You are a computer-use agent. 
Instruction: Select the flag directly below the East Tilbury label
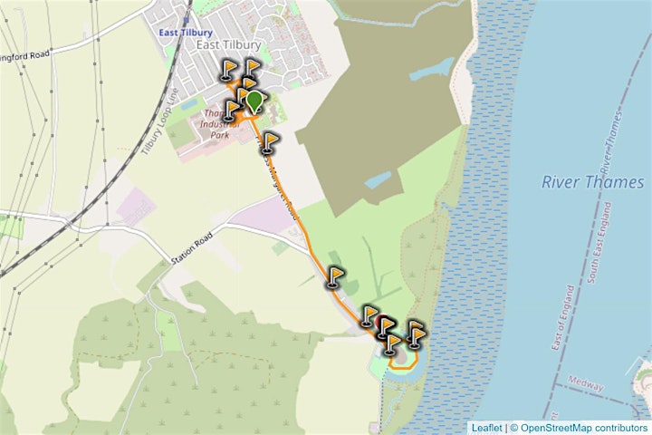[252, 69]
